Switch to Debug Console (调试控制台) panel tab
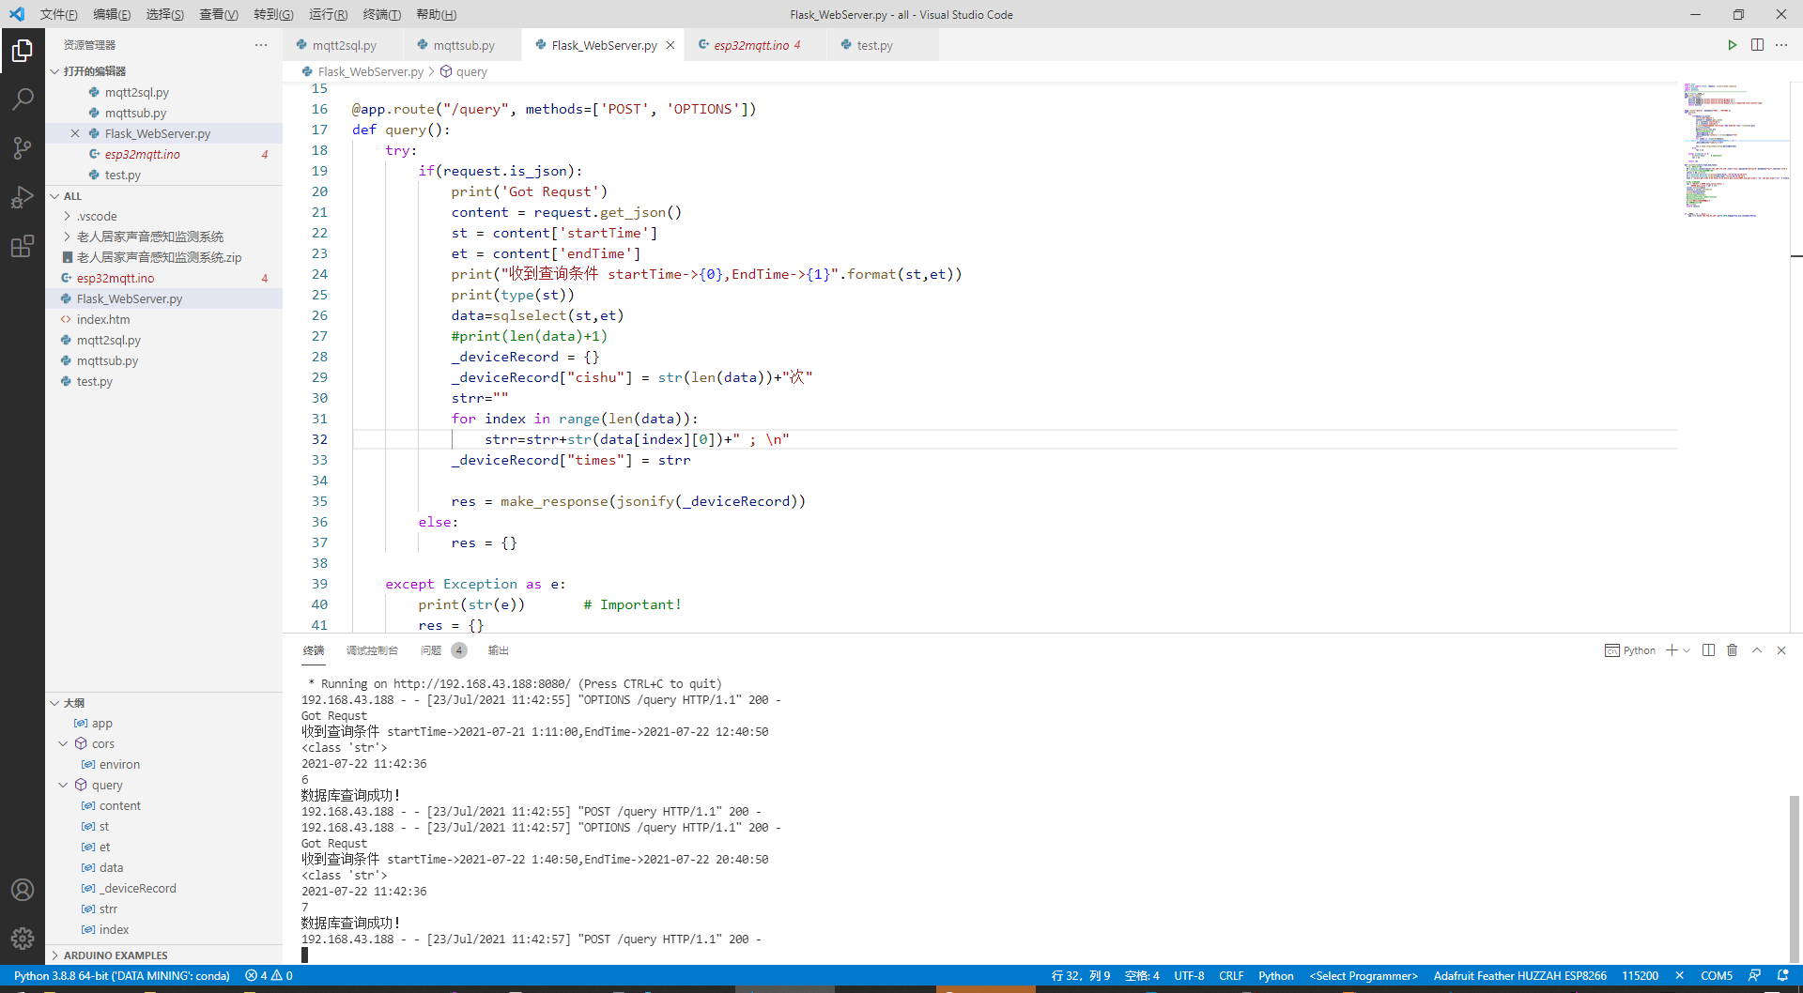1803x993 pixels. 372,650
